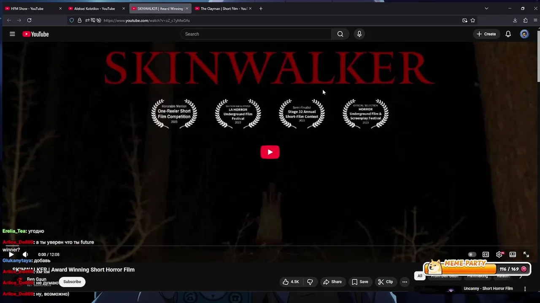The width and height of the screenshot is (540, 303).
Task: Seek on the video progress bar
Action: coord(270,246)
